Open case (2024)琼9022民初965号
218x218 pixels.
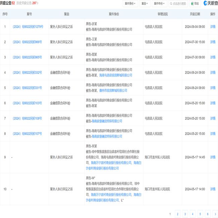(x=27, y=57)
